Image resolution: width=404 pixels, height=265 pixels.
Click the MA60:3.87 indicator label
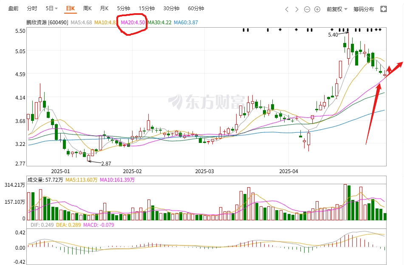(x=186, y=23)
